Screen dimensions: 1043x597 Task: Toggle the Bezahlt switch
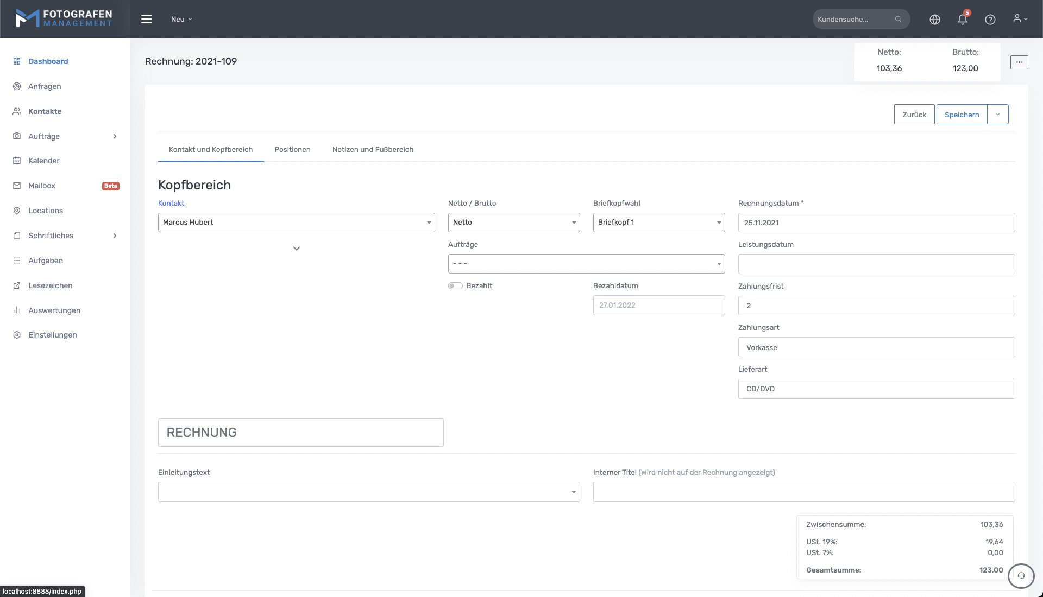[x=455, y=286]
